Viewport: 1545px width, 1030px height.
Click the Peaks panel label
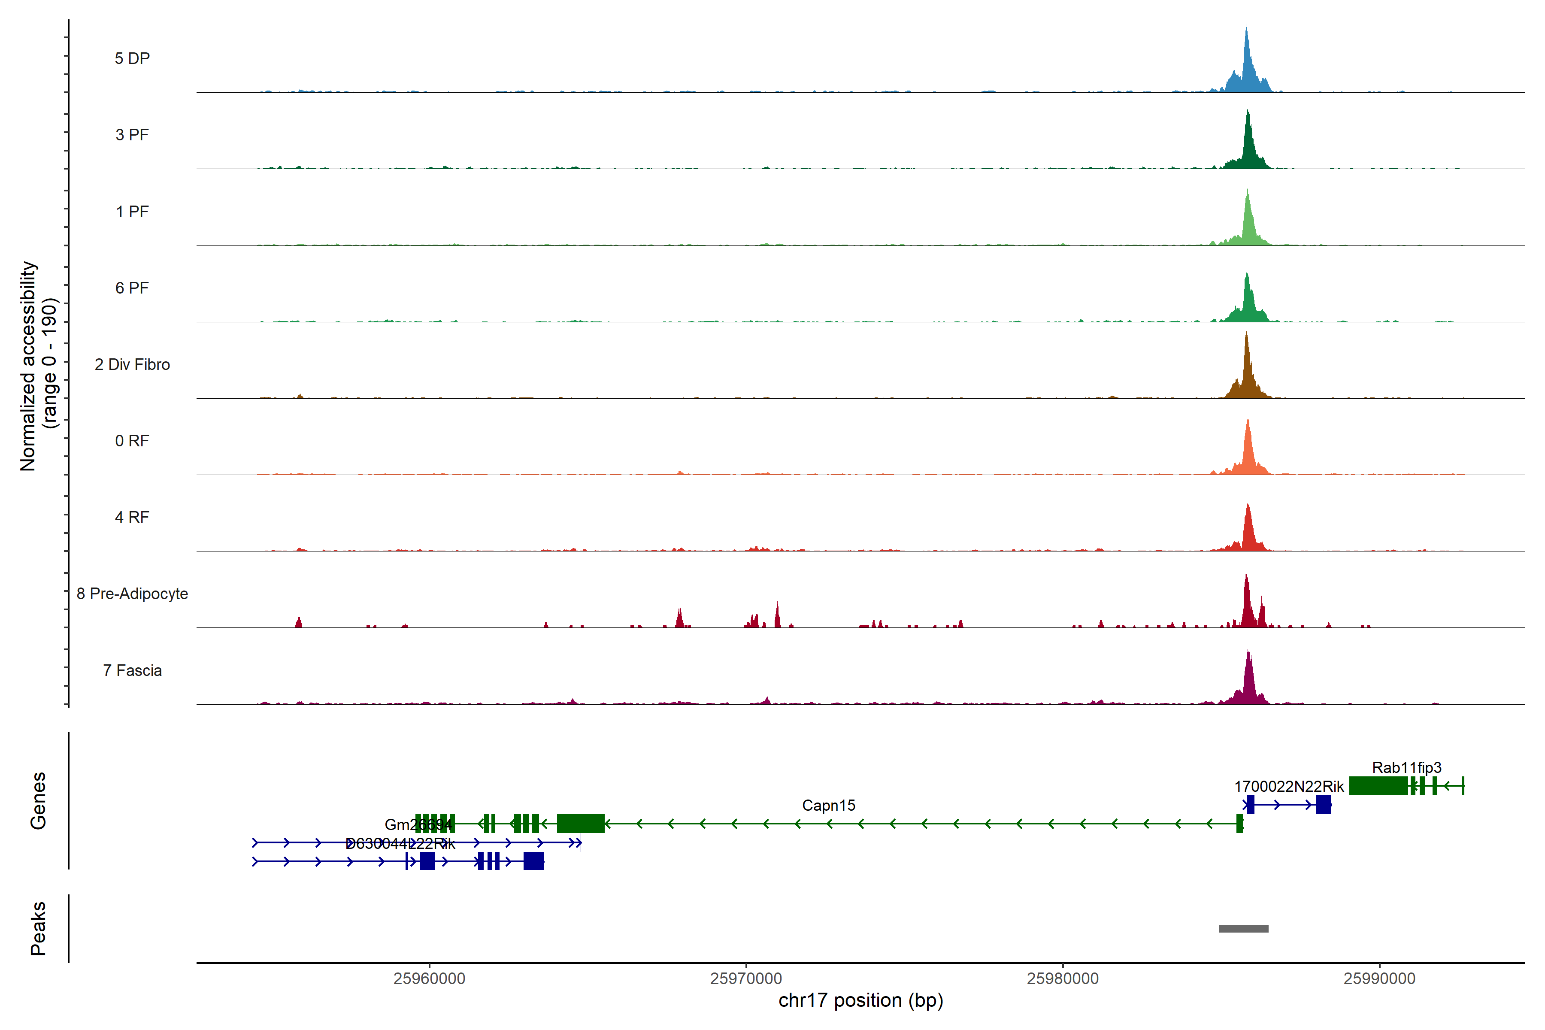click(38, 928)
